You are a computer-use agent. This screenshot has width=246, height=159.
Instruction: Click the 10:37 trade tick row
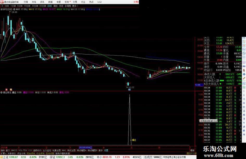(x=223, y=140)
